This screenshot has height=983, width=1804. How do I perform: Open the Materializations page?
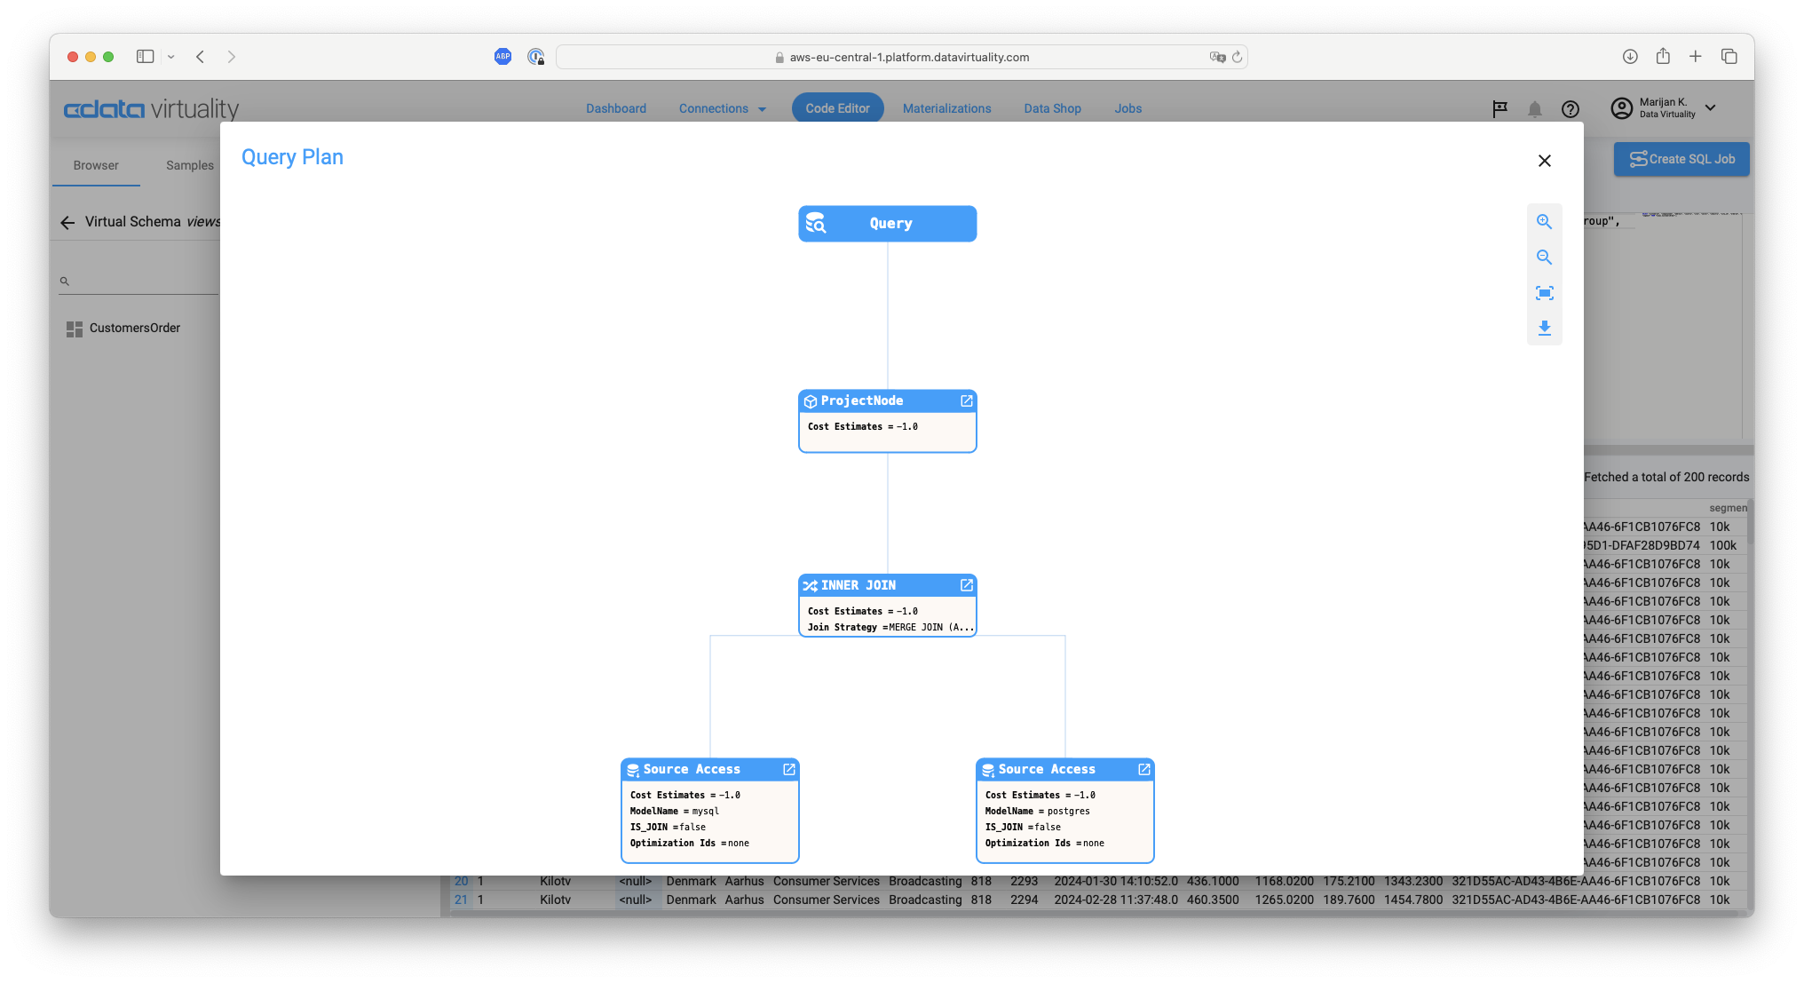pos(947,107)
